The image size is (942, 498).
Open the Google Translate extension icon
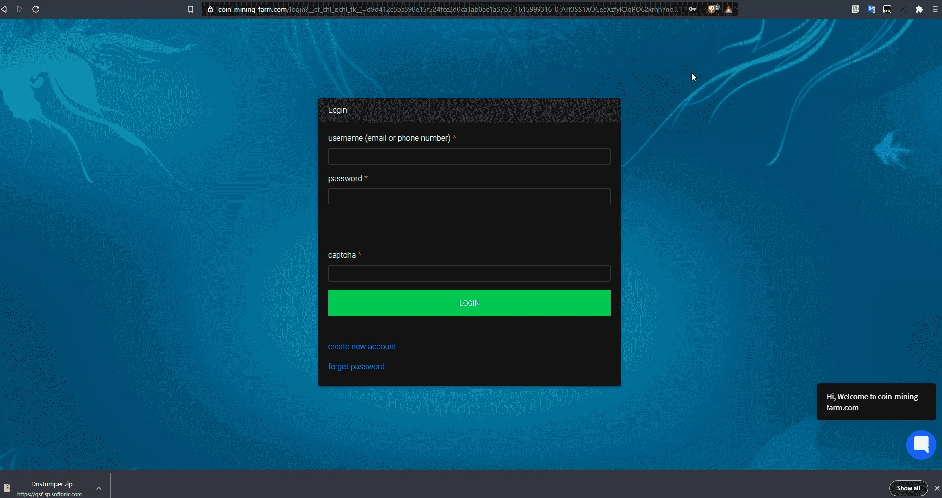[872, 9]
